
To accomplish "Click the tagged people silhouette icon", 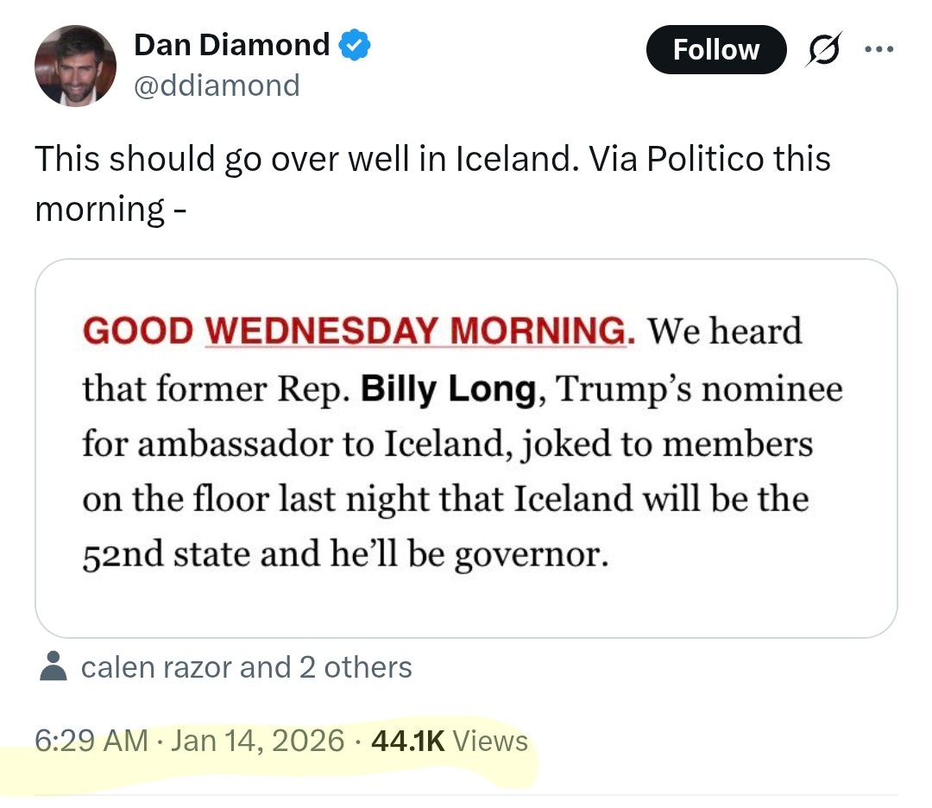I will (x=54, y=666).
